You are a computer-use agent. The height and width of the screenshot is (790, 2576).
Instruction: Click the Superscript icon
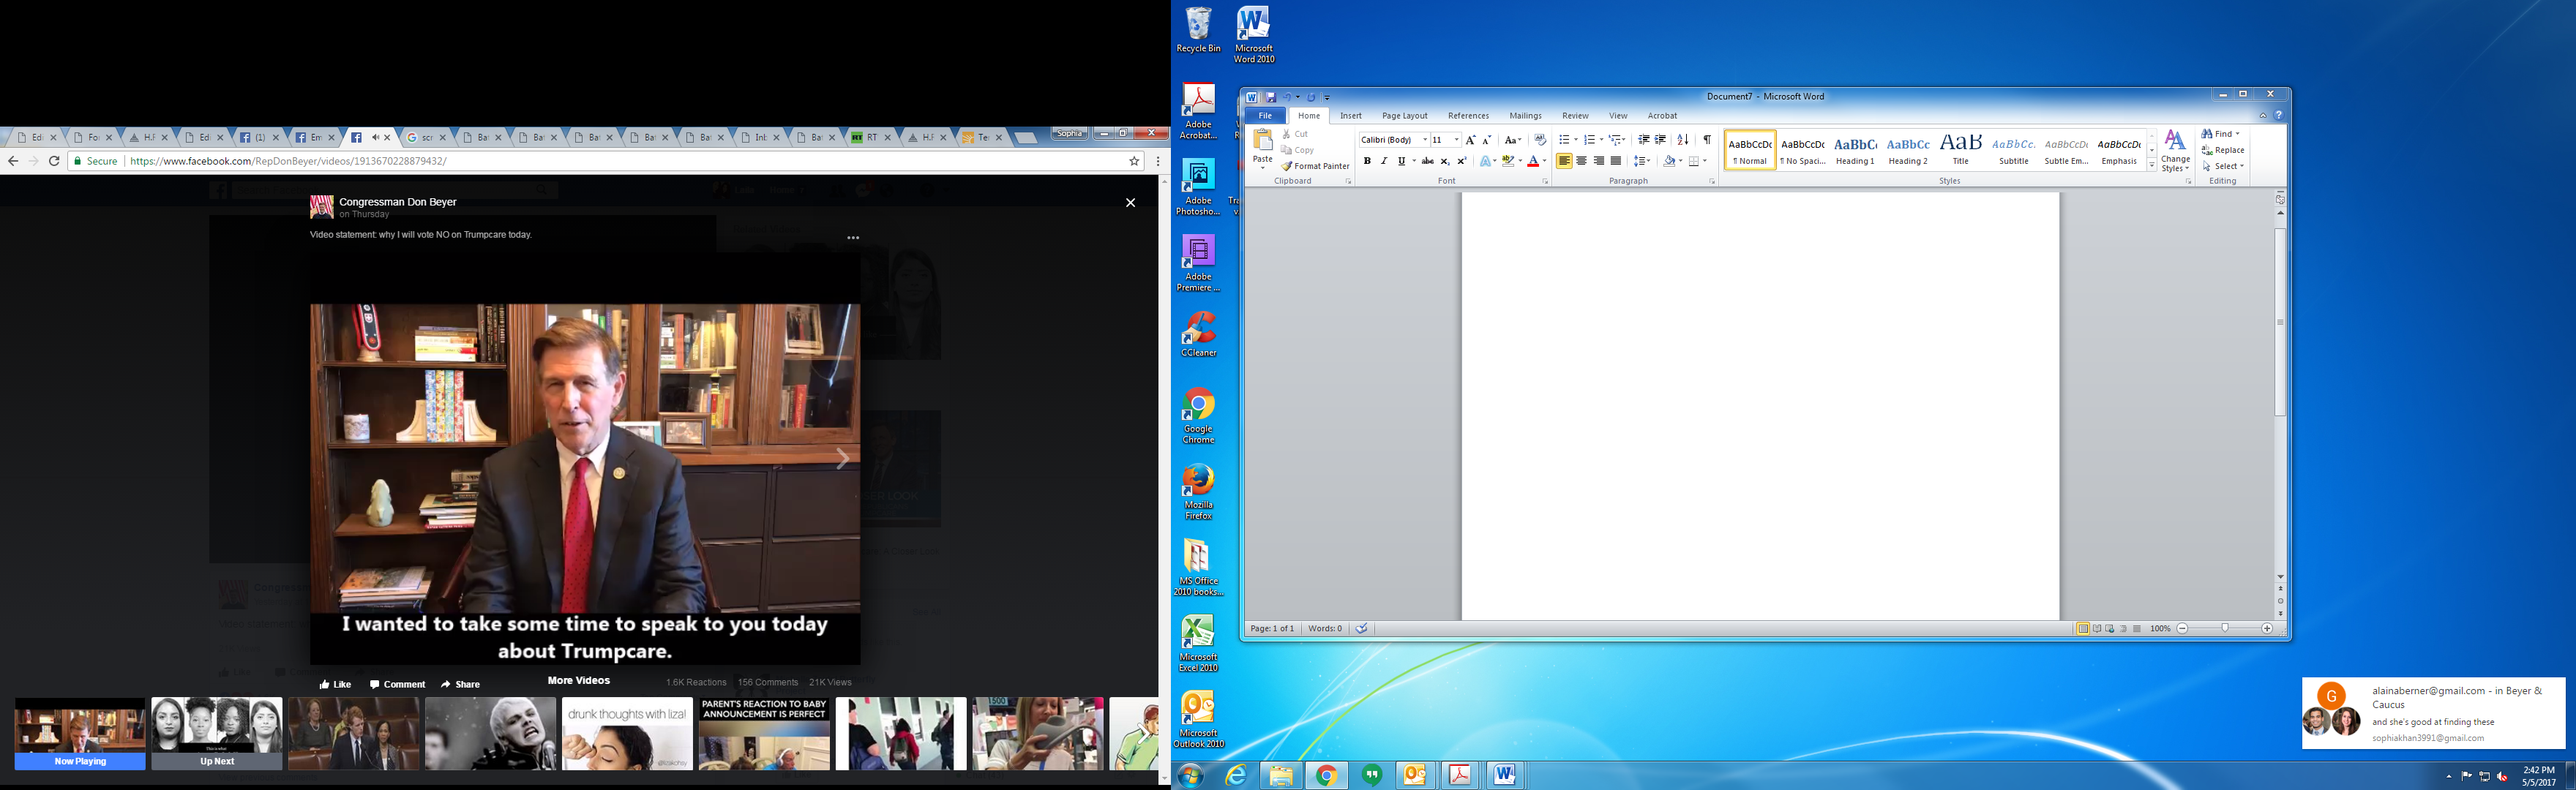pyautogui.click(x=1461, y=161)
